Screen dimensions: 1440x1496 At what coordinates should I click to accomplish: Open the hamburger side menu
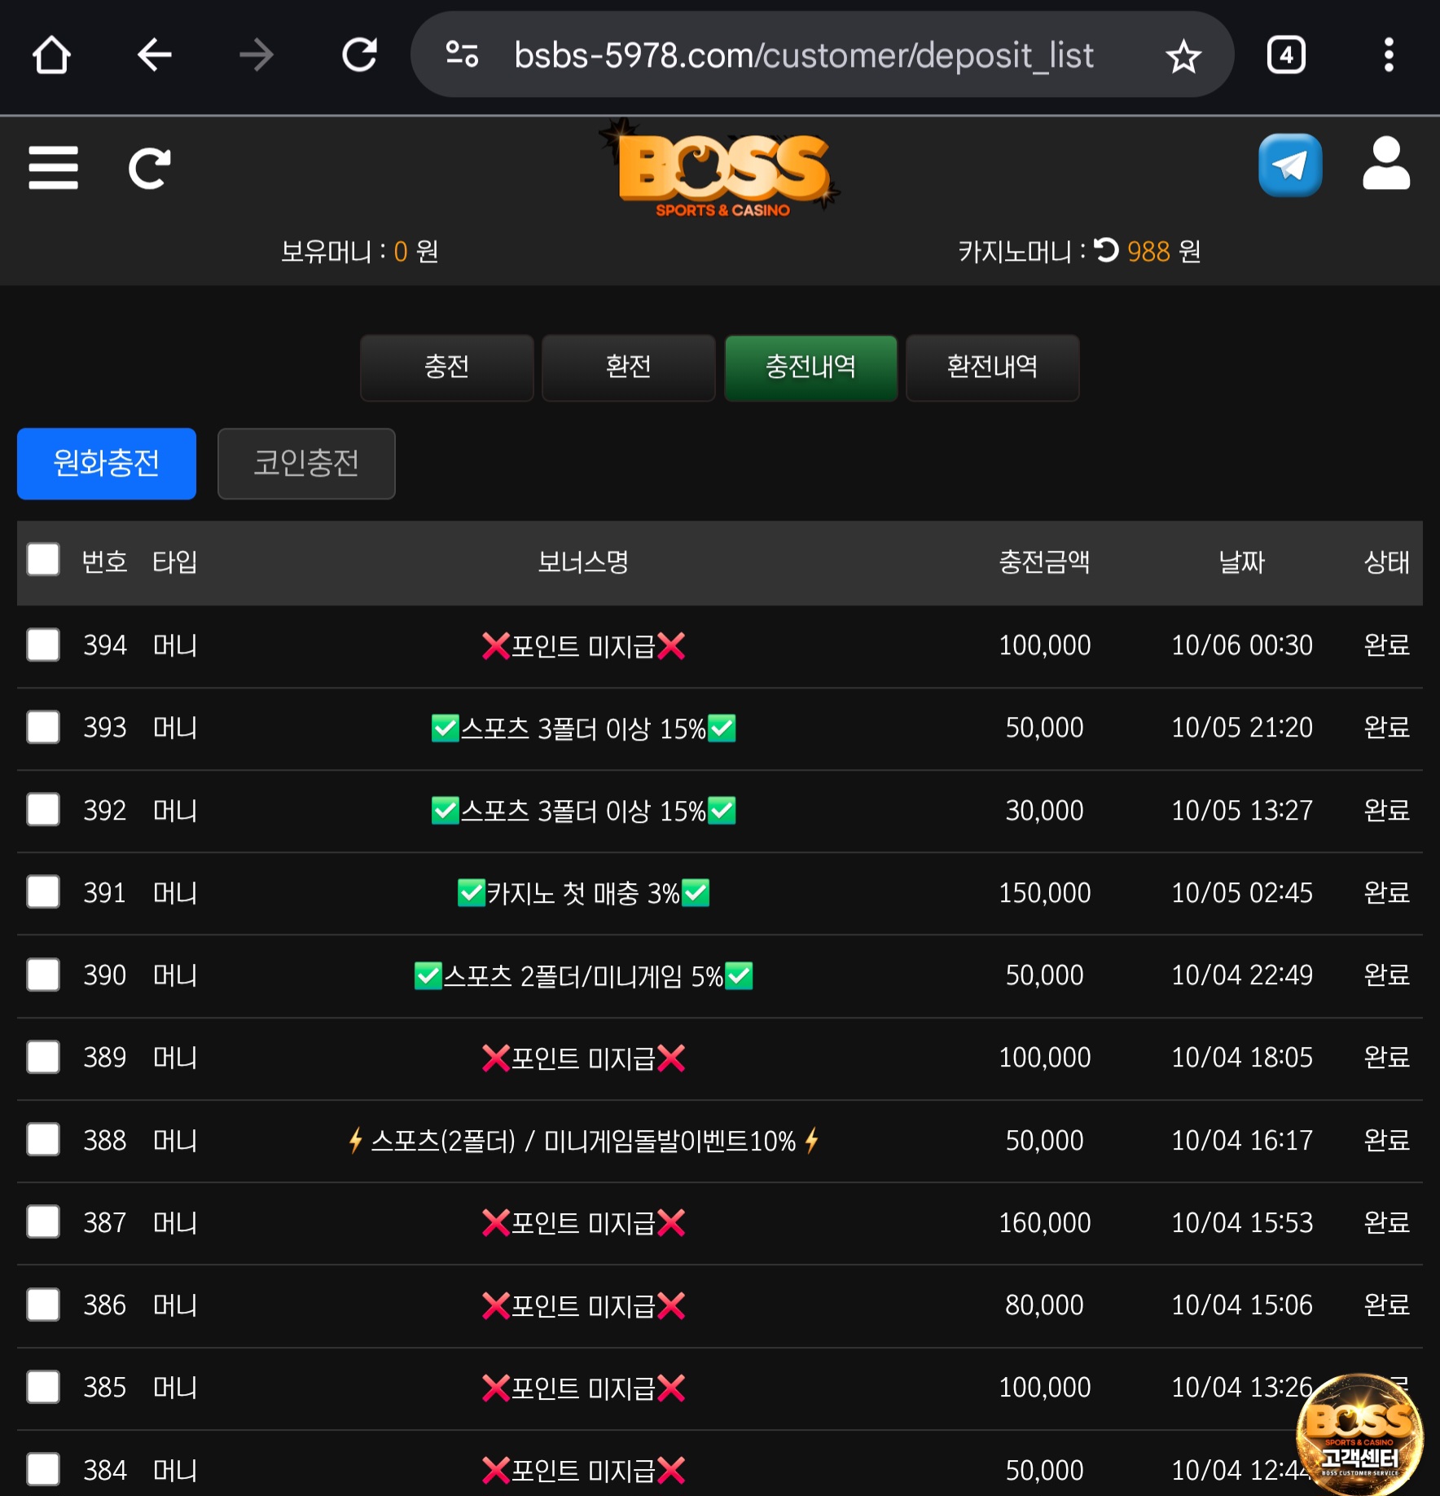coord(53,168)
